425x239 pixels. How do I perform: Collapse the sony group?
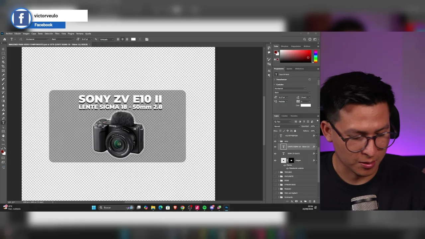(x=279, y=141)
